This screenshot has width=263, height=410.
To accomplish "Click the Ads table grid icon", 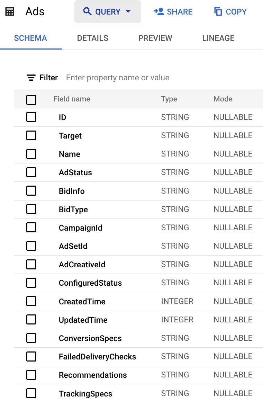I will (10, 11).
